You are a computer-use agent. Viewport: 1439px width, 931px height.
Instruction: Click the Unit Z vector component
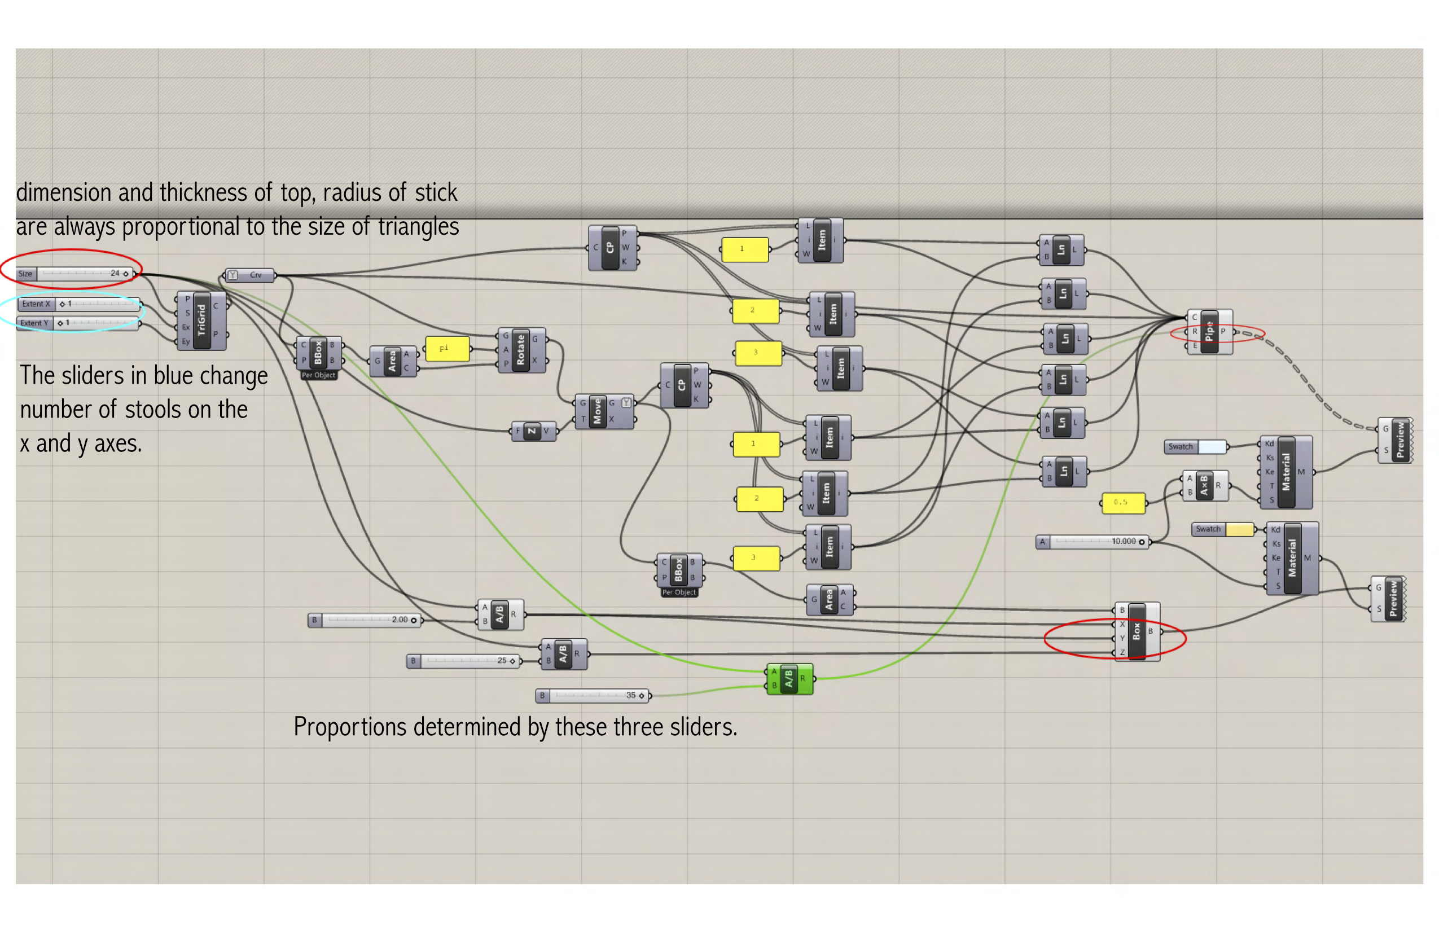click(x=532, y=431)
